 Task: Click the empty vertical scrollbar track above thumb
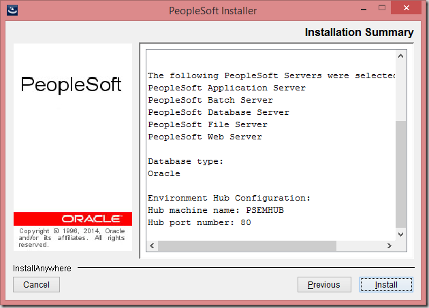[x=400, y=91]
